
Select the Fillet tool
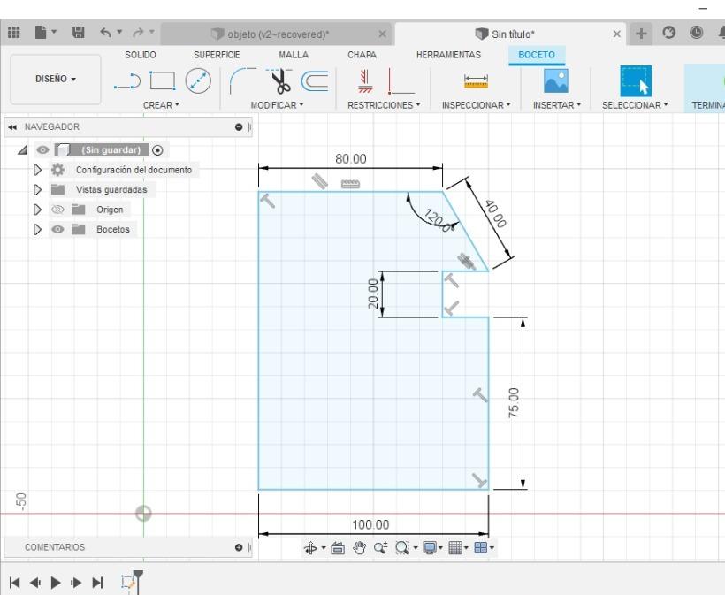click(242, 81)
